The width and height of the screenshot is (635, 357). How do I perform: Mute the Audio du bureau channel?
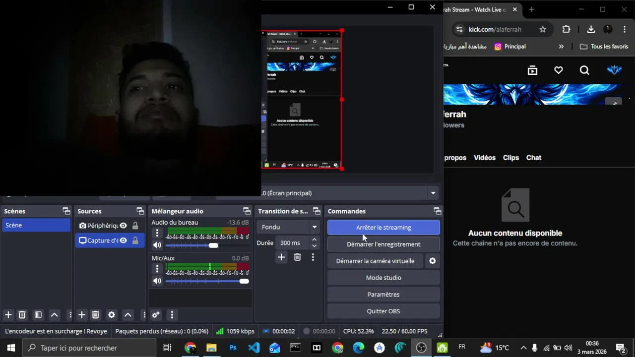tap(157, 245)
